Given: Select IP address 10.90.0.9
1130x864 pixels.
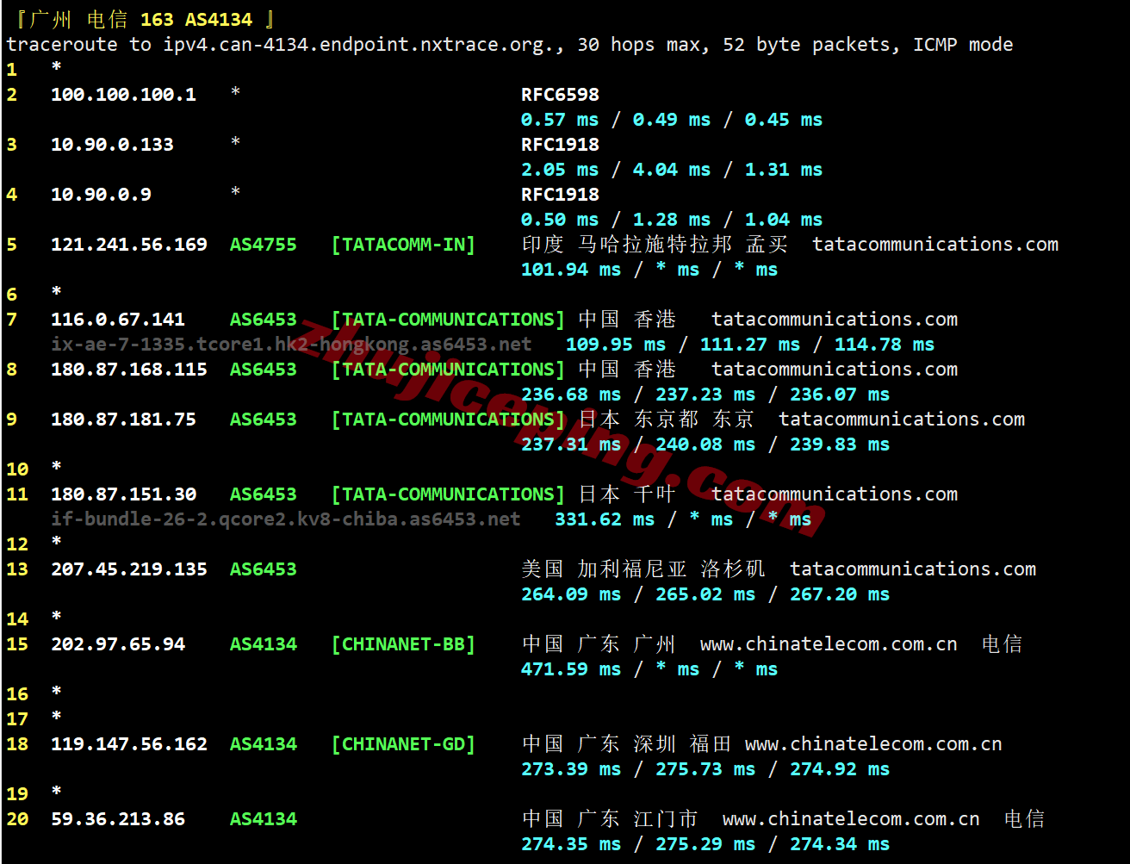Looking at the screenshot, I should point(101,195).
